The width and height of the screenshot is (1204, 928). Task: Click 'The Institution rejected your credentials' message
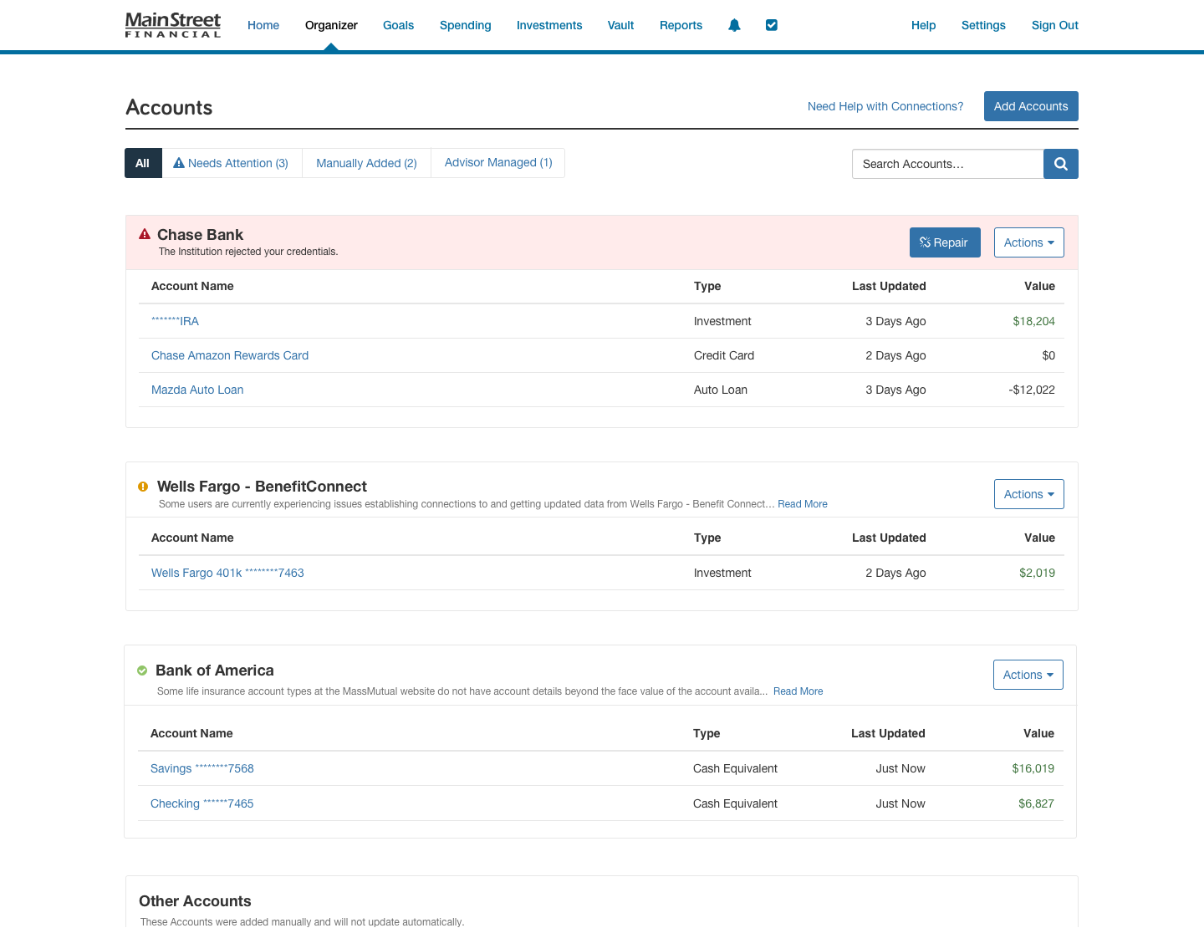tap(248, 252)
